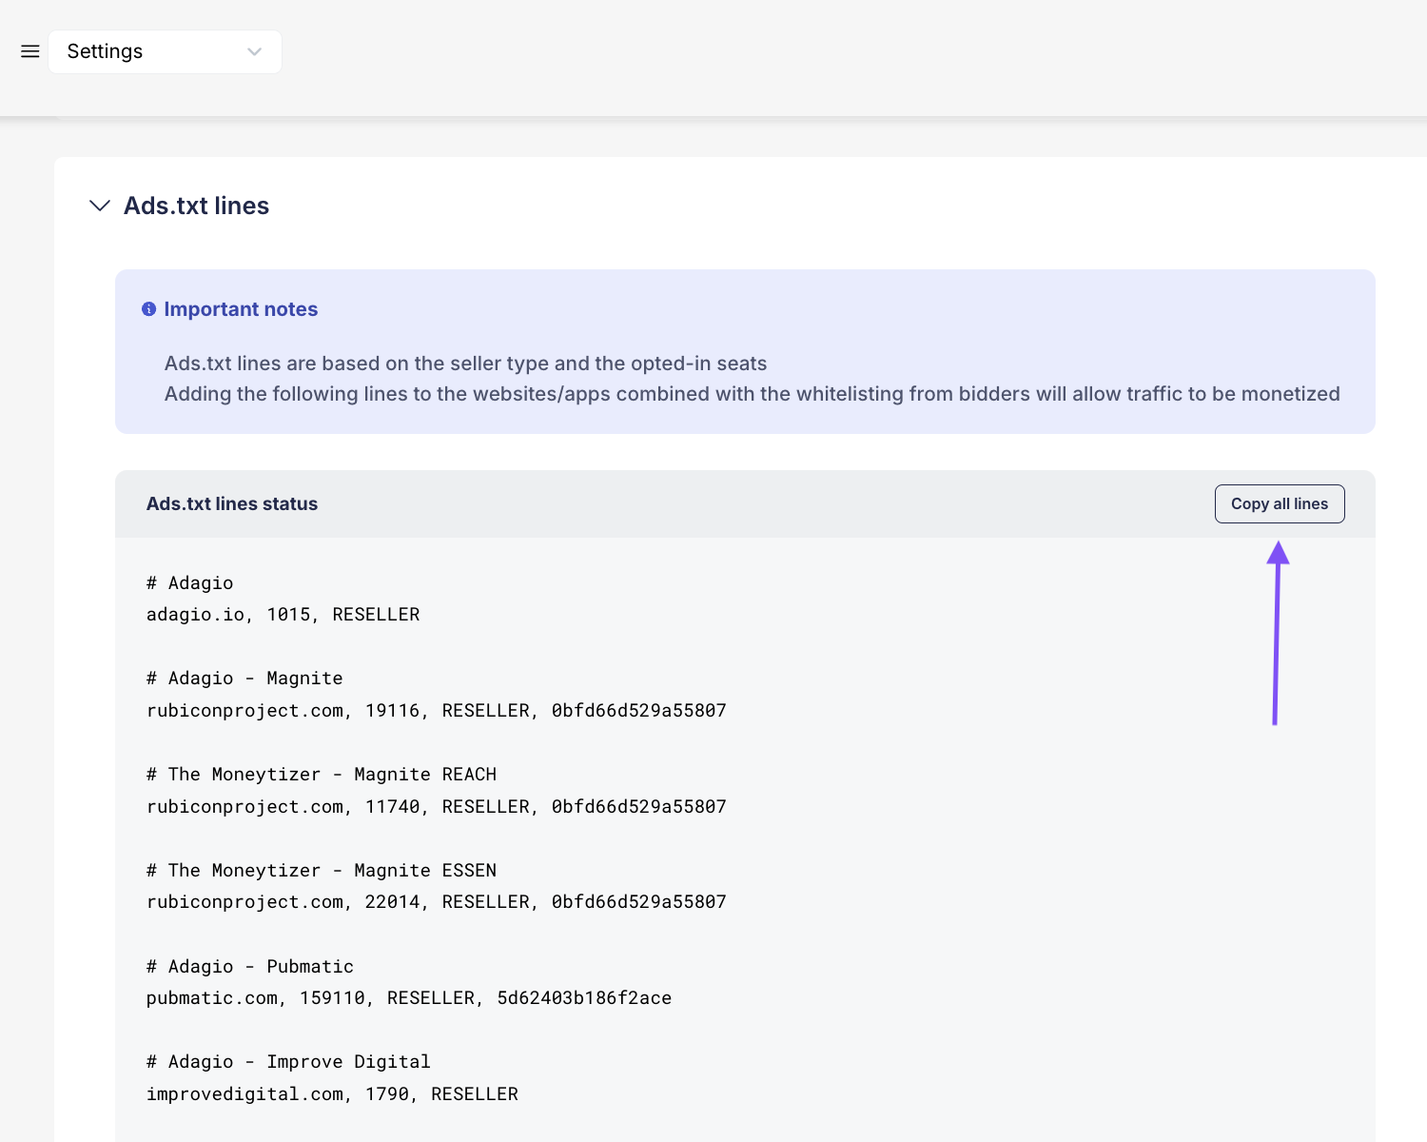Viewport: 1427px width, 1142px height.
Task: Click the rubiconproject.com 22014 entry
Action: coord(436,902)
